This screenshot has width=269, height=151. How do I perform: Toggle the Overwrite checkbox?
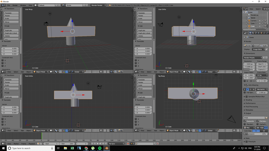click(245, 121)
